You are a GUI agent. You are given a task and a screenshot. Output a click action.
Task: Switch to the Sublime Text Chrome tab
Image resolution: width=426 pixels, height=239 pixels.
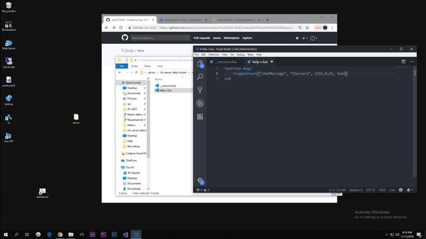click(236, 20)
